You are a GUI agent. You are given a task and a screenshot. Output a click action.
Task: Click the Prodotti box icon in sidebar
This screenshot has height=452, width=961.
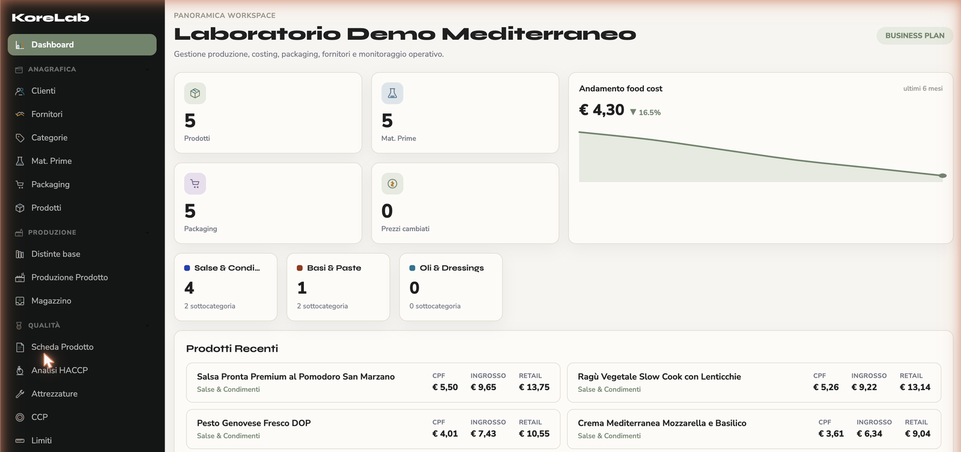pos(20,208)
